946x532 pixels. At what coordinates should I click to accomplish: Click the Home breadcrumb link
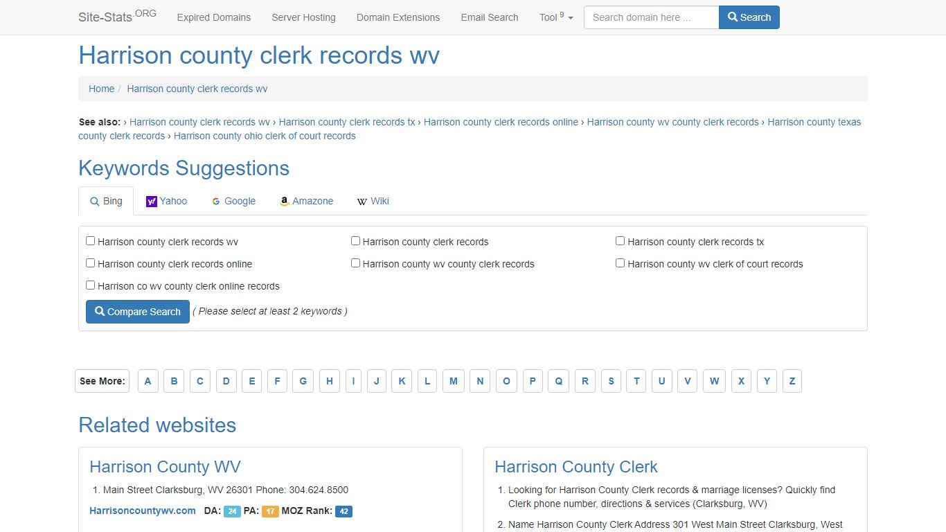(101, 89)
